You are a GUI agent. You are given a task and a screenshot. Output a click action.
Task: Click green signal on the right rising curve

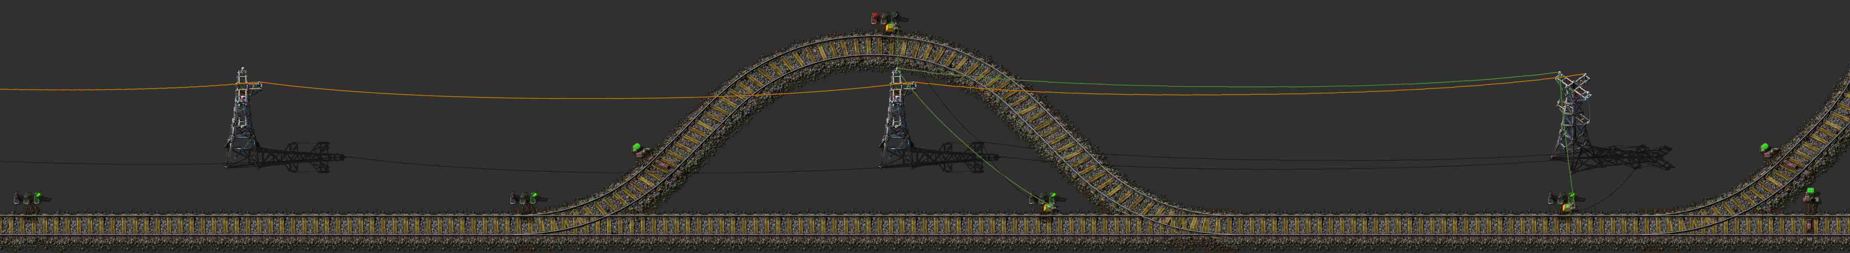(x=1769, y=150)
